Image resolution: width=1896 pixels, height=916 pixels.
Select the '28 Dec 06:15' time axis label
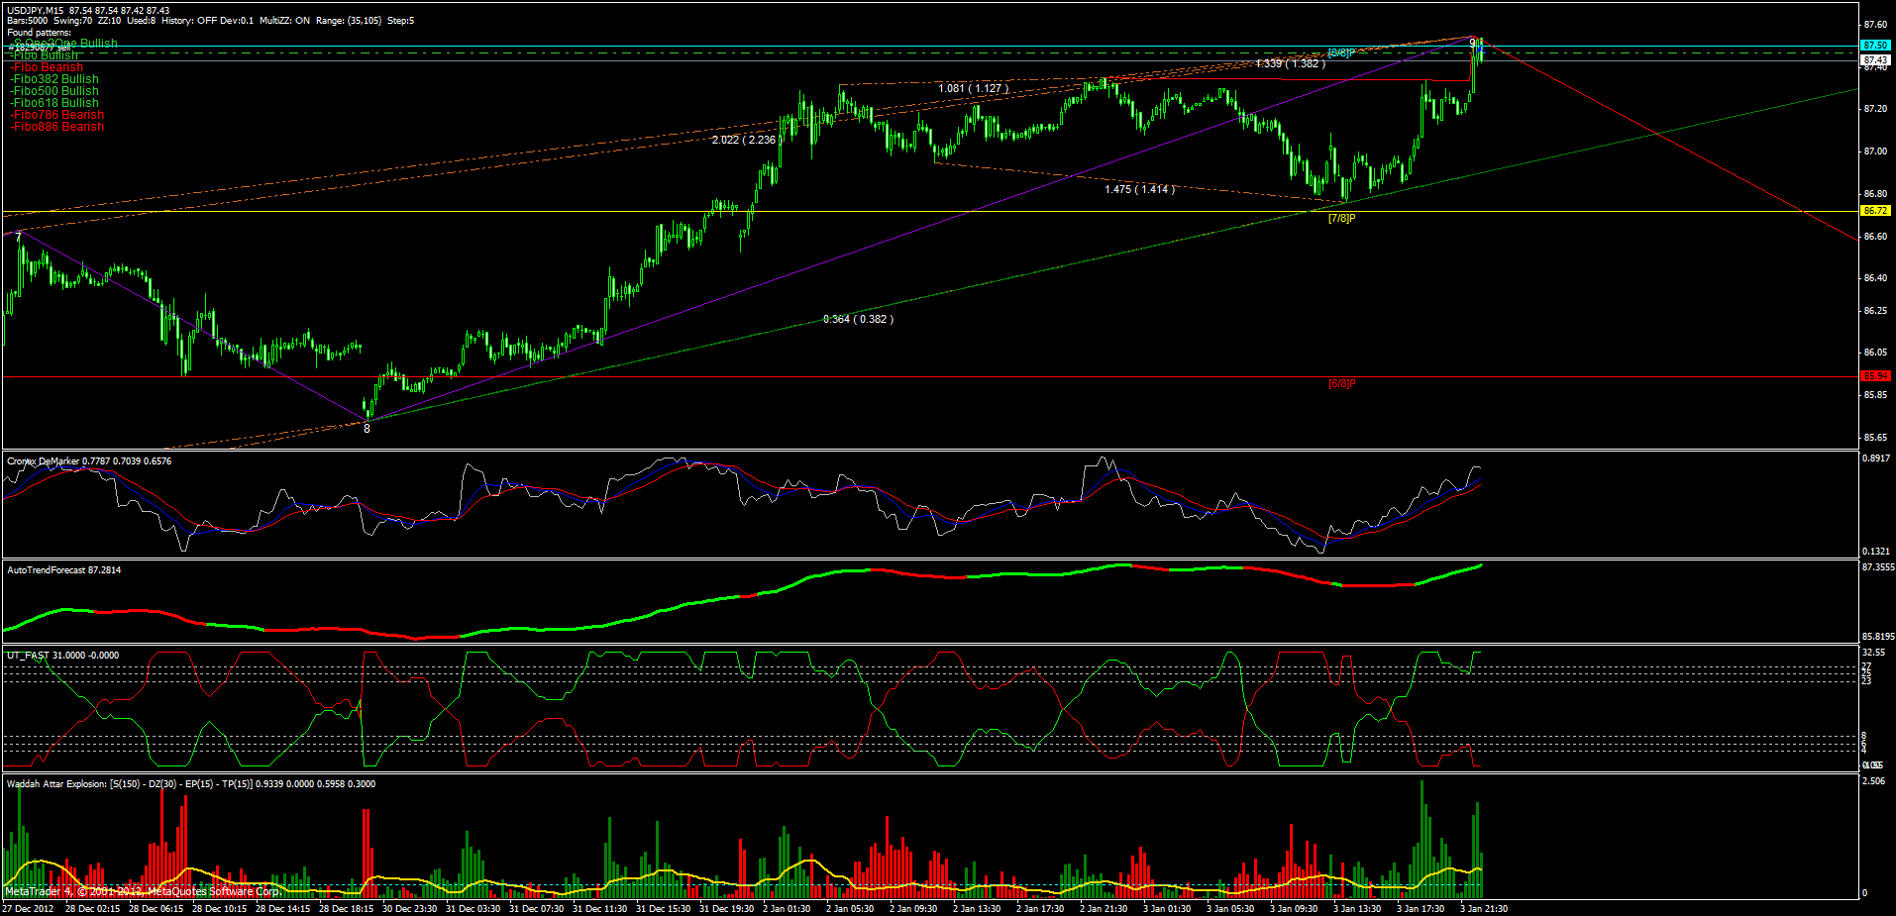[157, 909]
